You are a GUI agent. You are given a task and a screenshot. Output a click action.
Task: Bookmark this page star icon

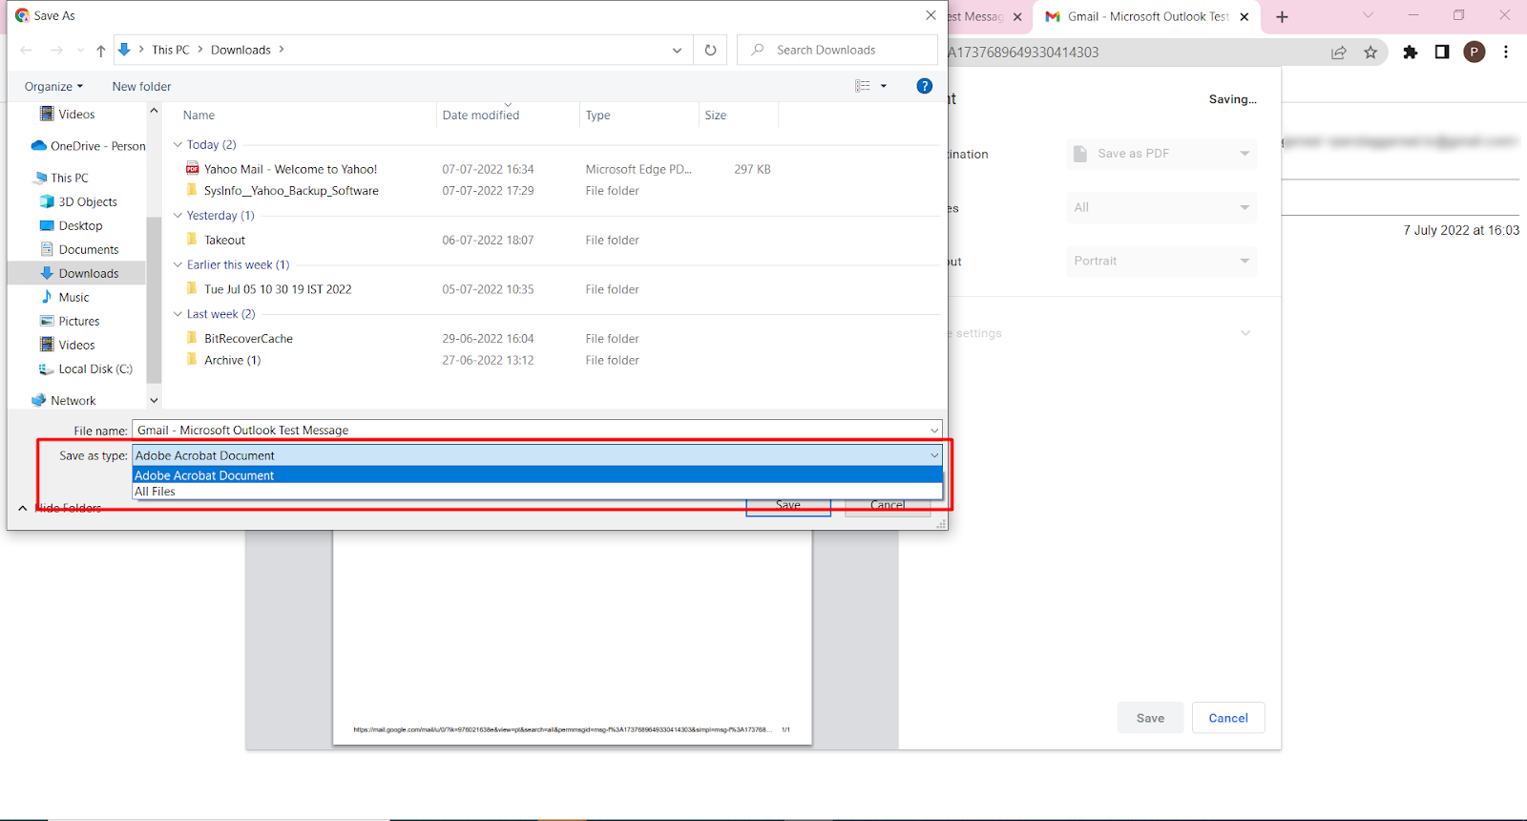point(1370,53)
